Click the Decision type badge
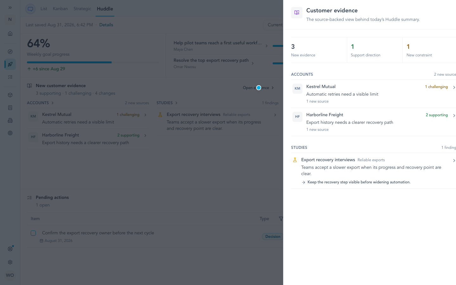456x285 pixels. 273,237
